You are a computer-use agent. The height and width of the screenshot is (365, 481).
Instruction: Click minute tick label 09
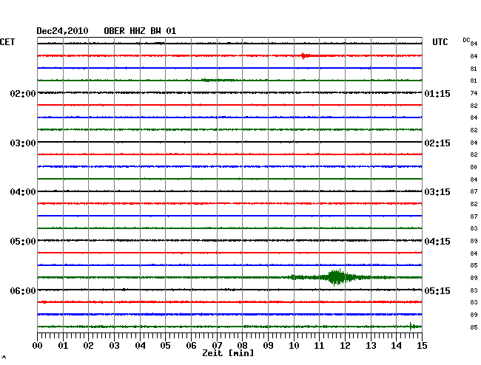click(x=268, y=346)
